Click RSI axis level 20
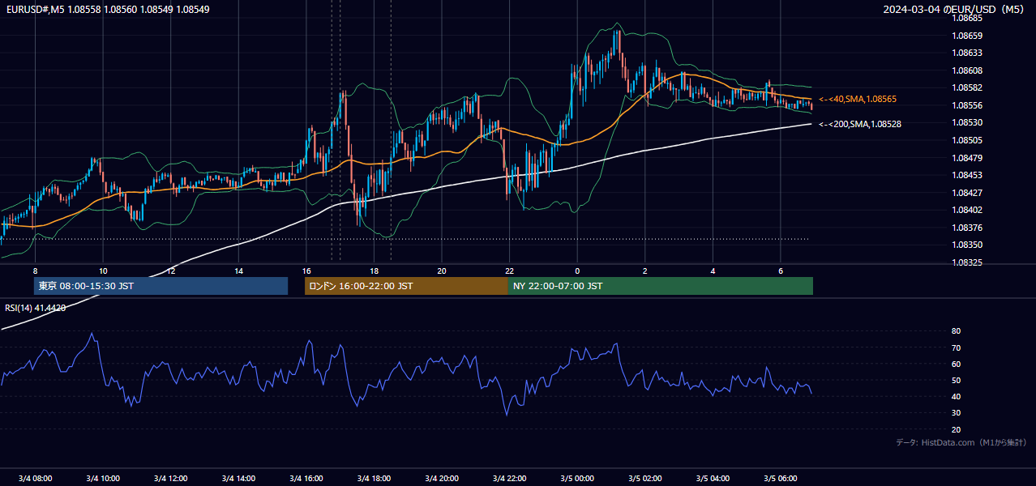The width and height of the screenshot is (1036, 486). pos(957,429)
